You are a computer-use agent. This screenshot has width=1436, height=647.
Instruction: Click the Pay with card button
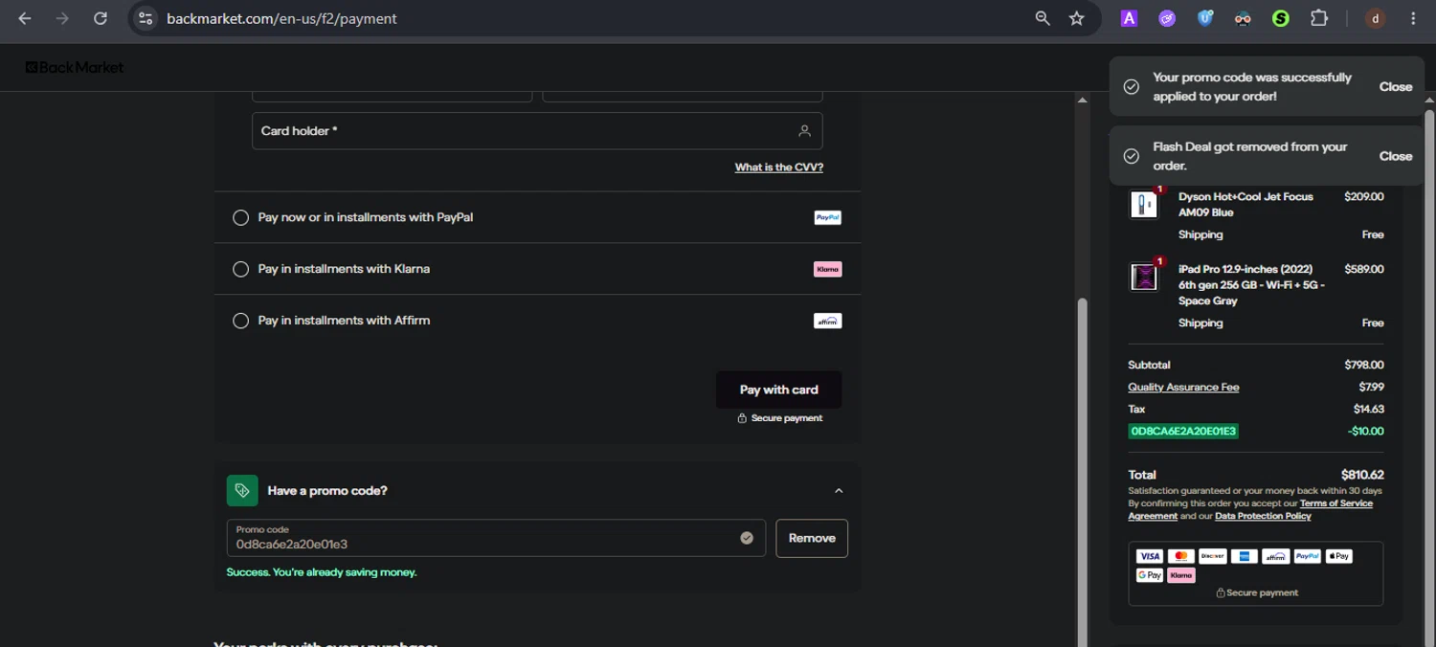[x=778, y=390]
